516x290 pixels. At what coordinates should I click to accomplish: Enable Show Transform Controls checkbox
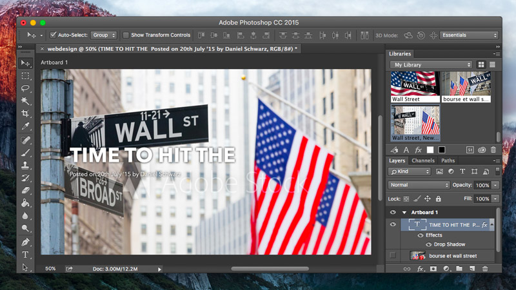126,35
